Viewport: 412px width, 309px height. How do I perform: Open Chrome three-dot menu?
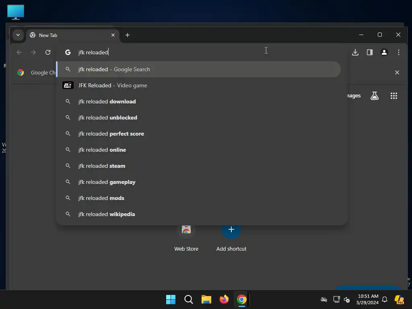[x=399, y=52]
